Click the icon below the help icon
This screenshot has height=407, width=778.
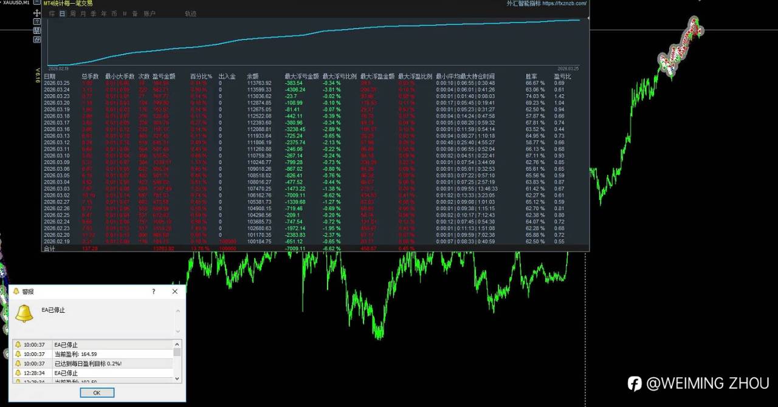point(37,30)
